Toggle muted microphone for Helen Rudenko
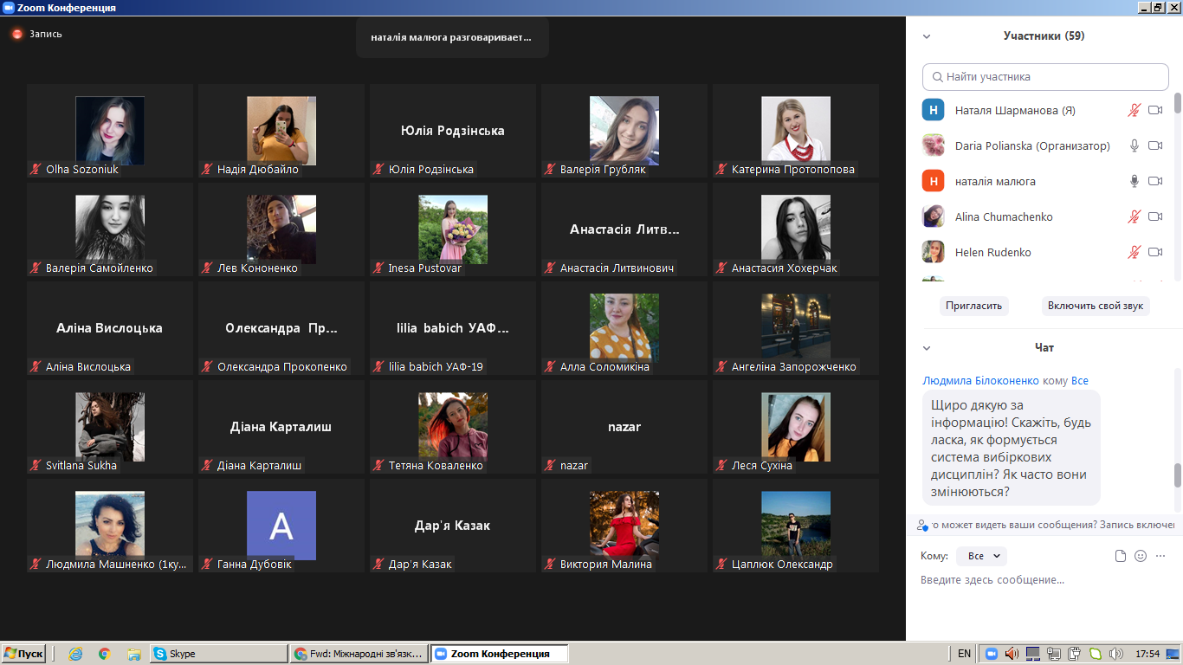Screen dimensions: 1183x665 1134,252
